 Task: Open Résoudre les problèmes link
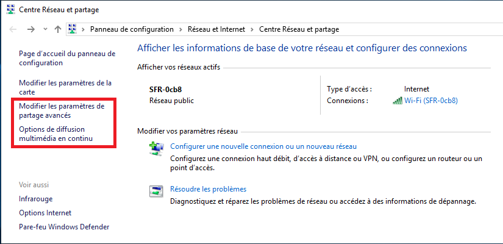208,189
